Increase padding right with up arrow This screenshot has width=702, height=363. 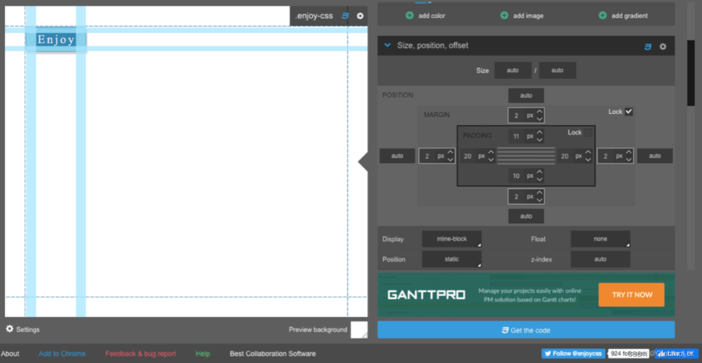point(588,153)
